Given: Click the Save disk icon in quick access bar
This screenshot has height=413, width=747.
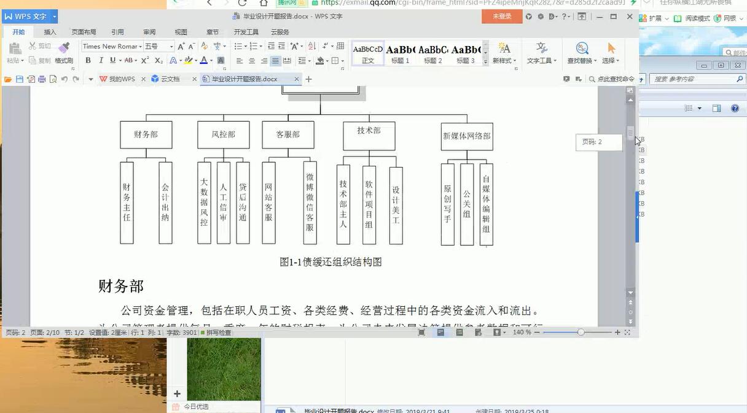Looking at the screenshot, I should pyautogui.click(x=20, y=79).
